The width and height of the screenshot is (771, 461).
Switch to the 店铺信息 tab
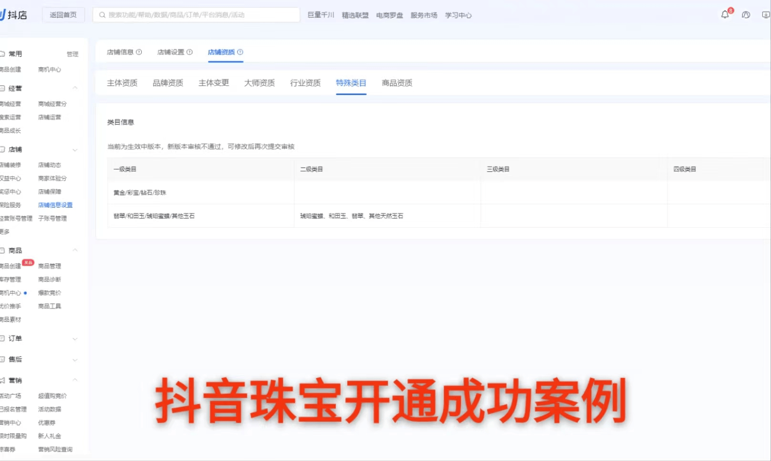pyautogui.click(x=120, y=52)
